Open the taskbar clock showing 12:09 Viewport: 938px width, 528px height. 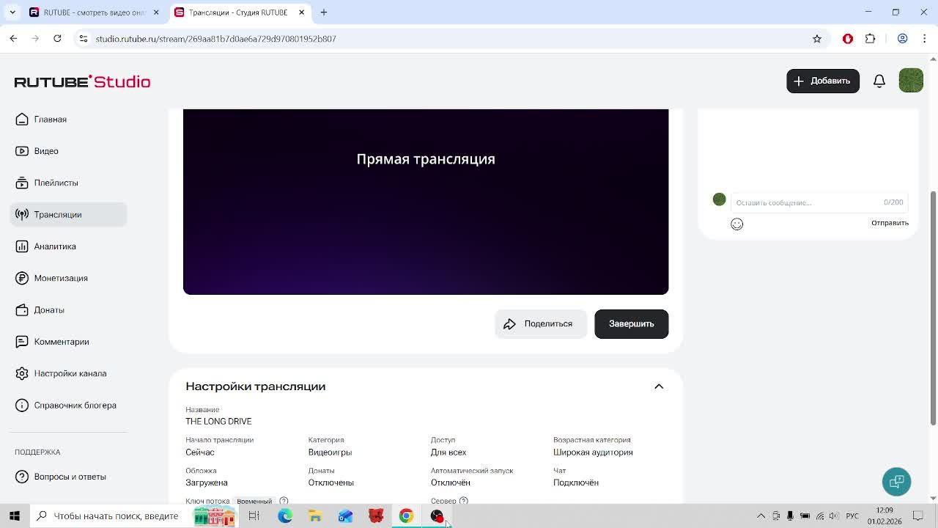point(885,516)
